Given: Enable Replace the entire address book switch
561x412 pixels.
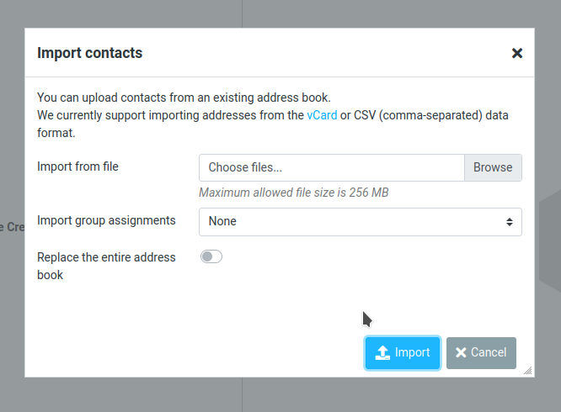Looking at the screenshot, I should point(211,256).
